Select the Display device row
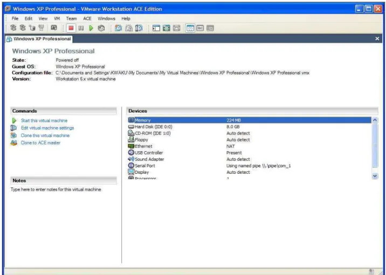Screen dimensions: 386x275 click(250, 172)
